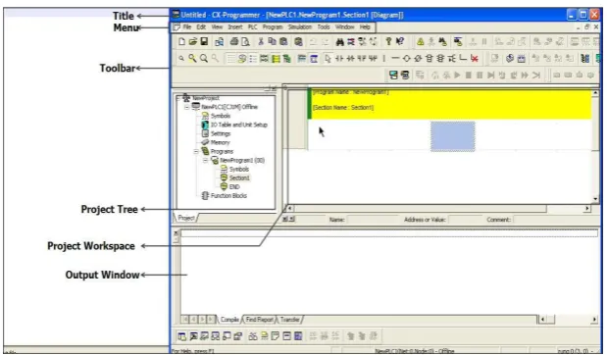Open the Edit menu
The image size is (607, 355).
201,27
